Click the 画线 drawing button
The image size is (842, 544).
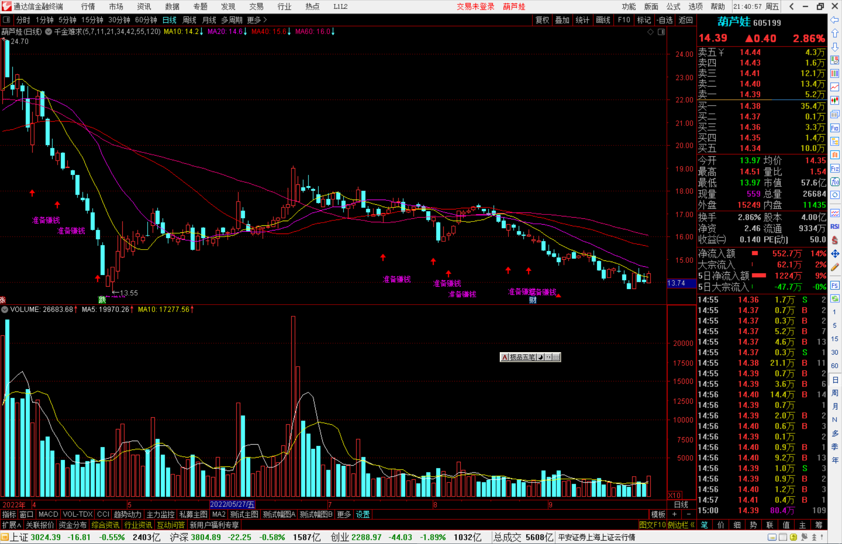603,20
